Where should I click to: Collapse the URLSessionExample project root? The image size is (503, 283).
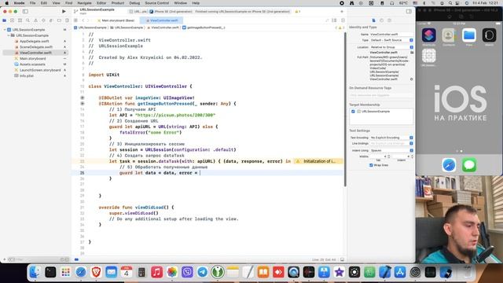[x=5, y=30]
